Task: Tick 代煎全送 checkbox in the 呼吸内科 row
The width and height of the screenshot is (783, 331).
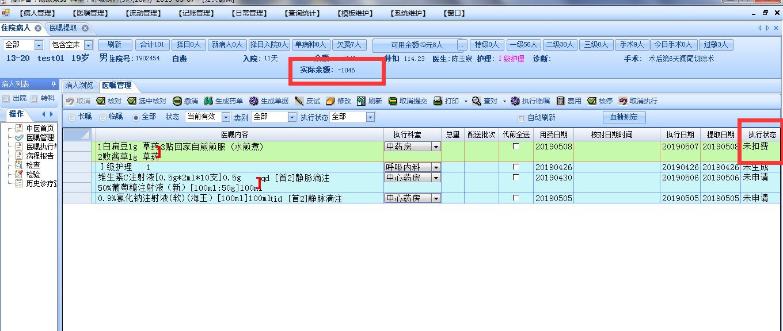Action: [x=516, y=167]
